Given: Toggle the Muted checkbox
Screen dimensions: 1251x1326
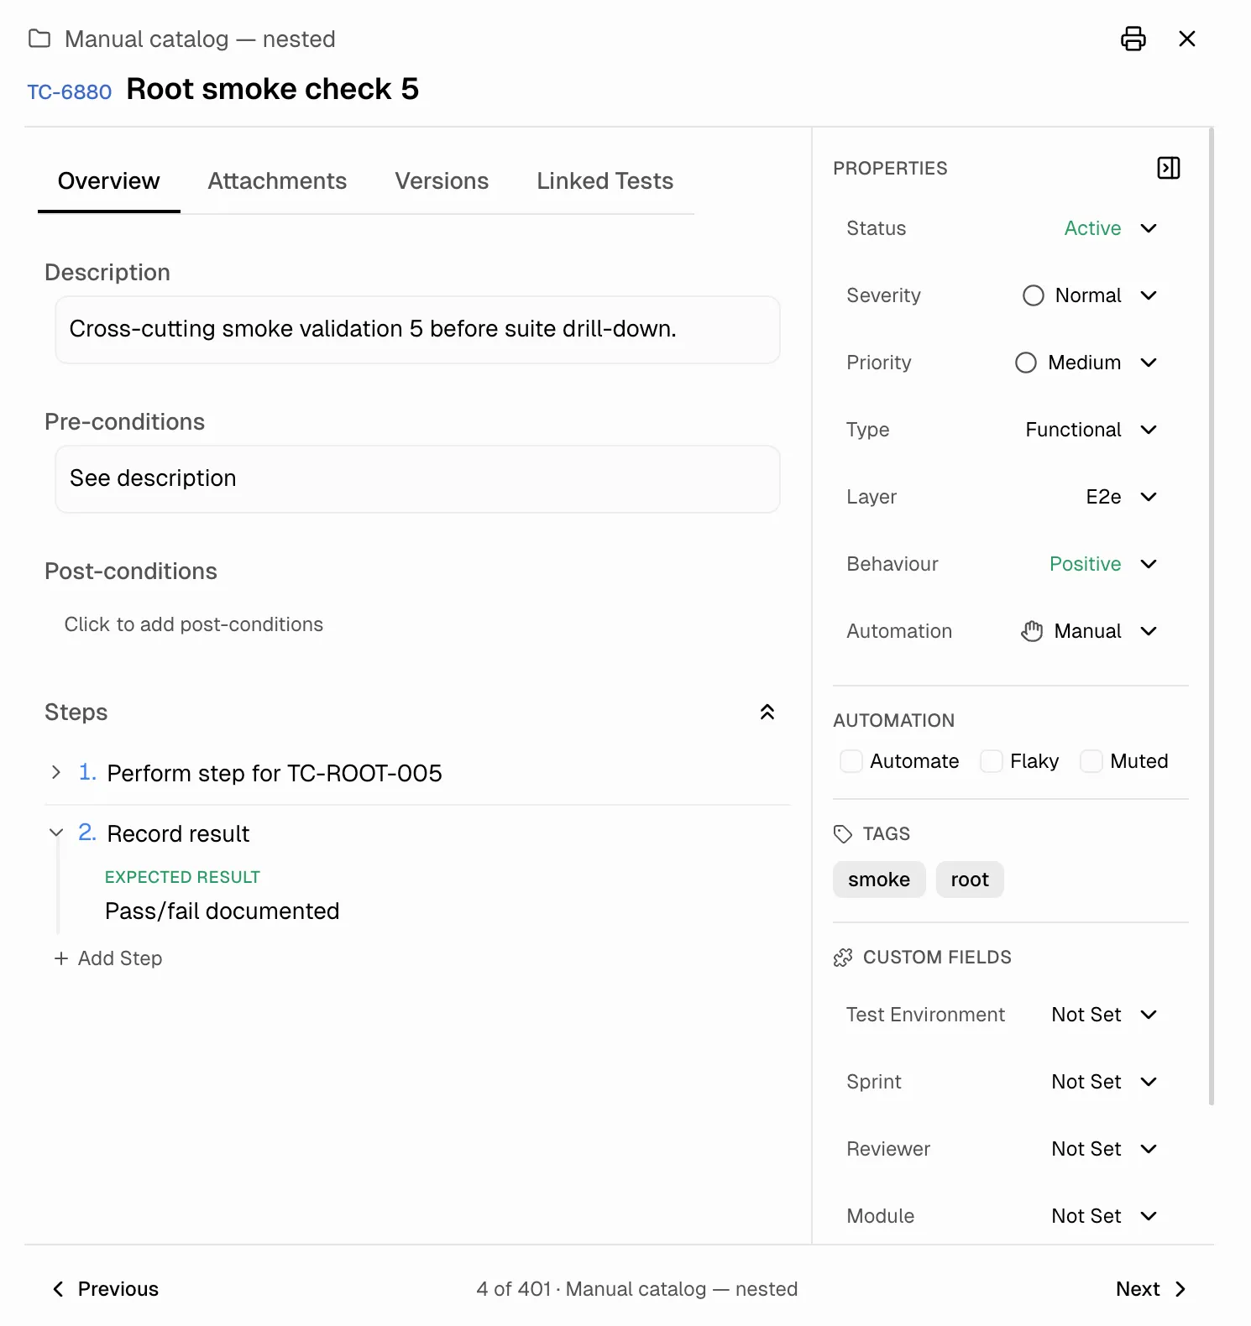Looking at the screenshot, I should click(1091, 761).
